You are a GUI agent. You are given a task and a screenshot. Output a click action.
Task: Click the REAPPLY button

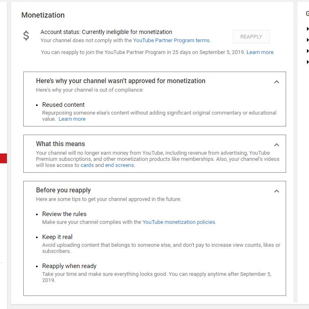tap(251, 37)
